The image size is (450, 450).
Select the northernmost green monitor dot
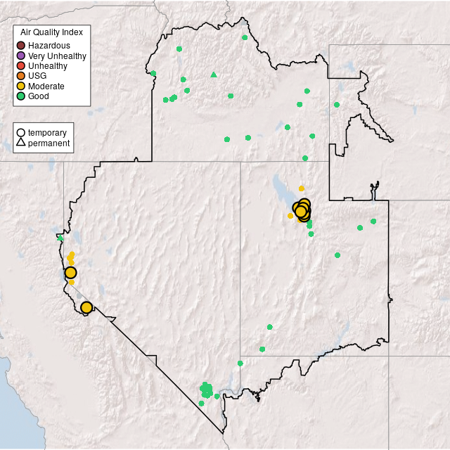[245, 37]
